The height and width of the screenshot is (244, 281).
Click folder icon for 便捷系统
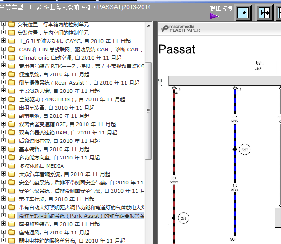(x=12, y=74)
